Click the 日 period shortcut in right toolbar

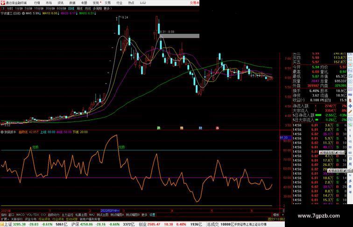(350, 158)
